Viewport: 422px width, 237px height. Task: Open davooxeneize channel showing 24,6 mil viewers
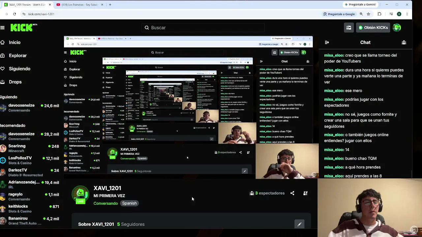[x=30, y=108]
